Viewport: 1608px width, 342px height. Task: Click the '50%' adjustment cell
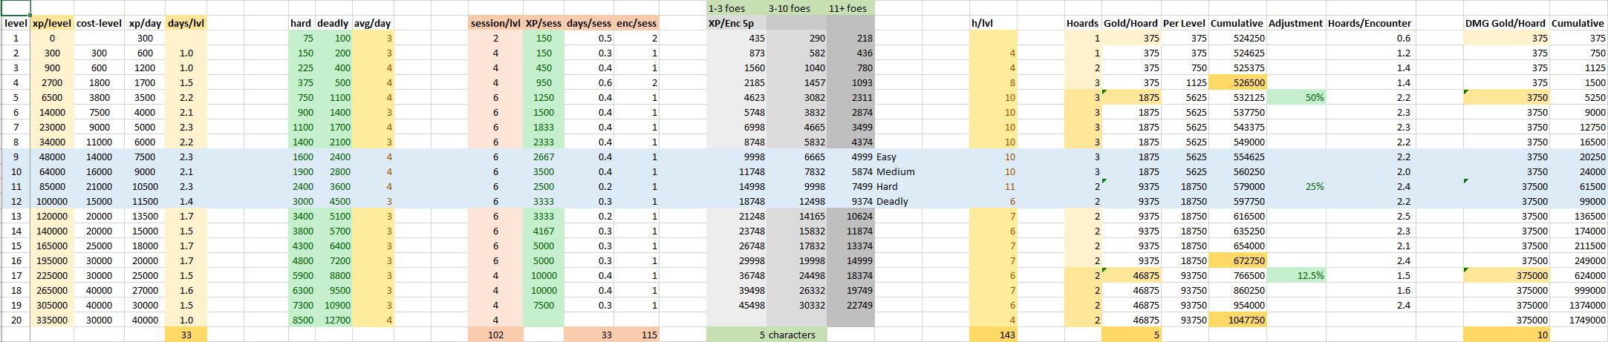[x=1296, y=97]
